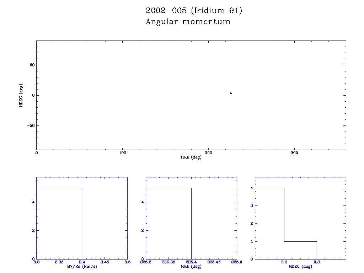Select the "Angular momentum" subtitle text

point(188,22)
